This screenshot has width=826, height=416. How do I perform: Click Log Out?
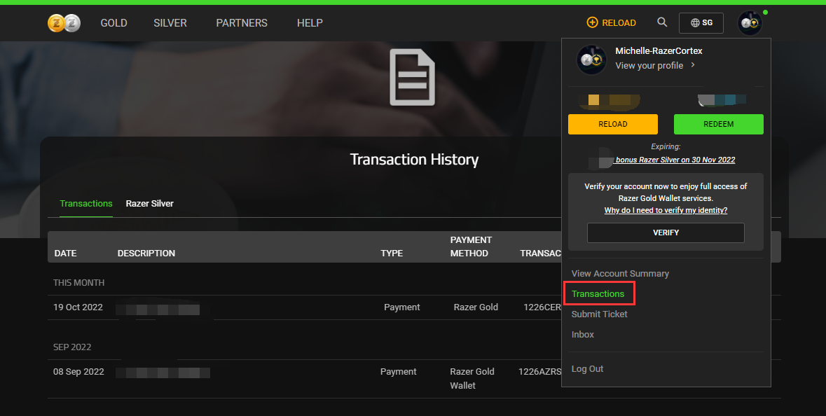click(587, 368)
